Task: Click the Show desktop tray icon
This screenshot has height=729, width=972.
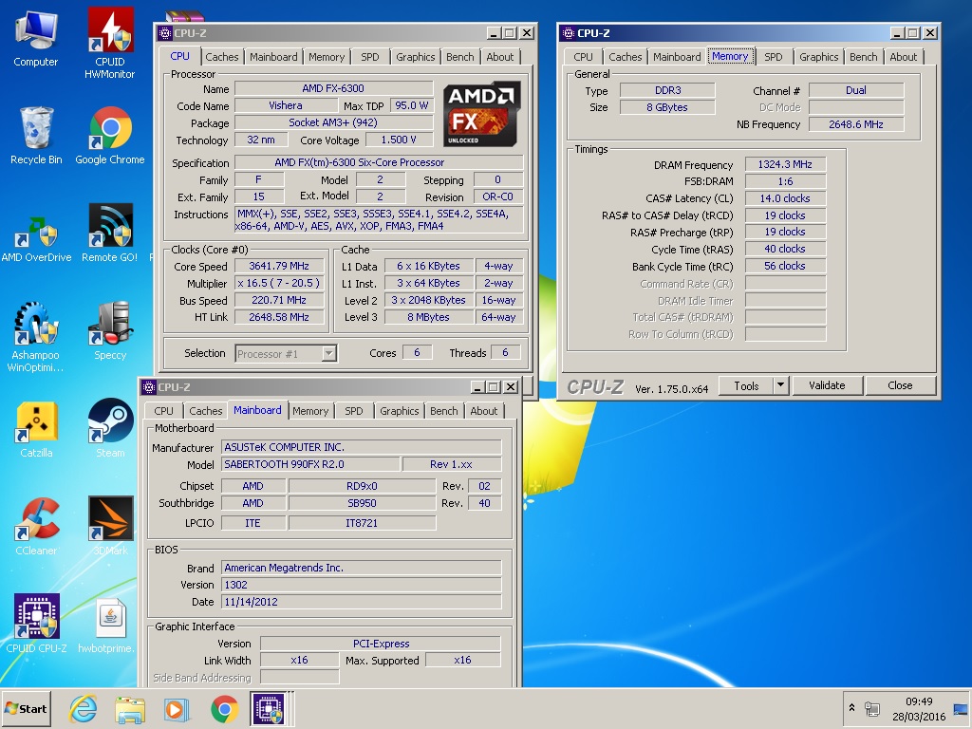Action: 961,708
